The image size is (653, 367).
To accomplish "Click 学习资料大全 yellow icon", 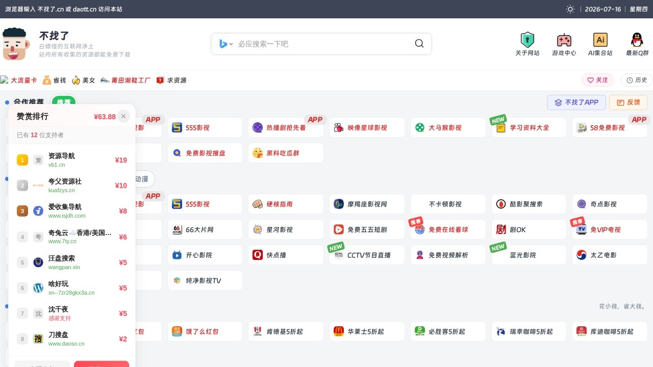I will click(501, 127).
